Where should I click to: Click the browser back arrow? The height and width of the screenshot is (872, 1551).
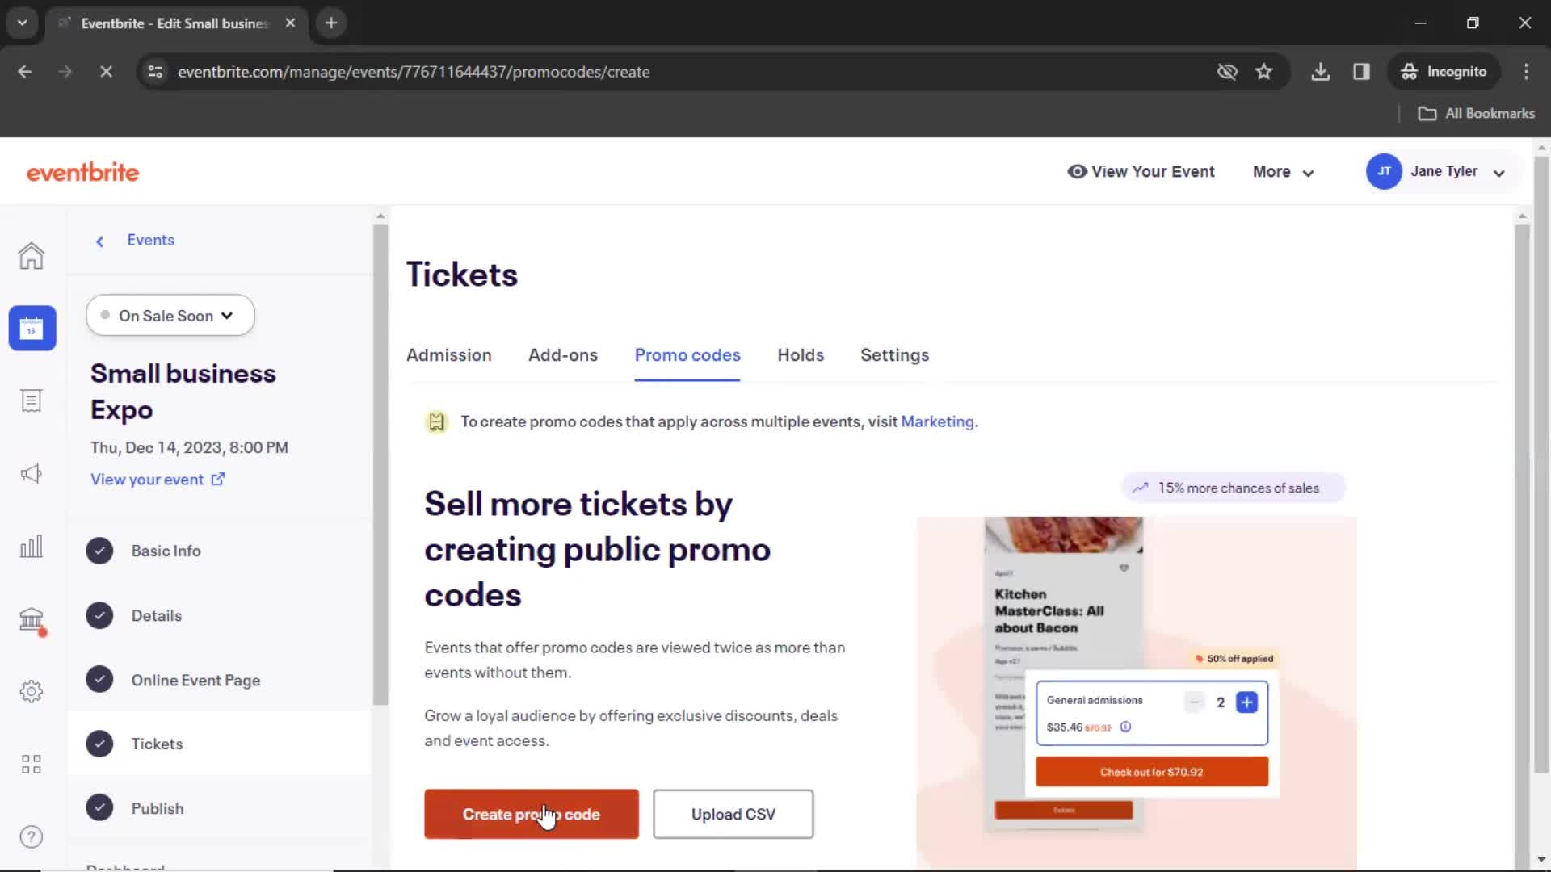(25, 72)
